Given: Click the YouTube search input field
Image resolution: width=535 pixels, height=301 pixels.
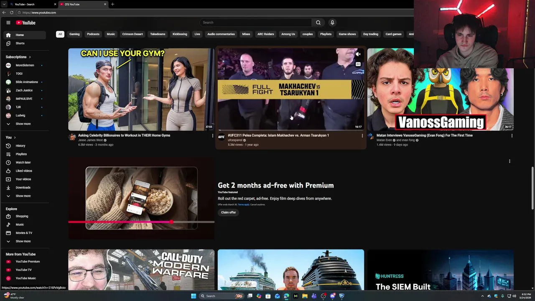Looking at the screenshot, I should coord(255,23).
